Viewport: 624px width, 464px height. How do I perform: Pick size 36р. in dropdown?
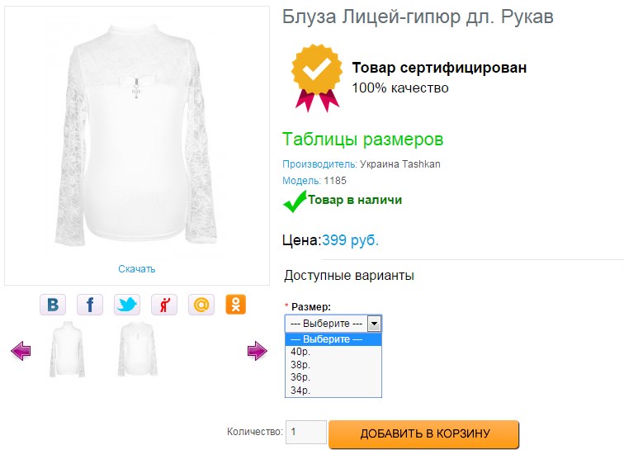[x=300, y=377]
